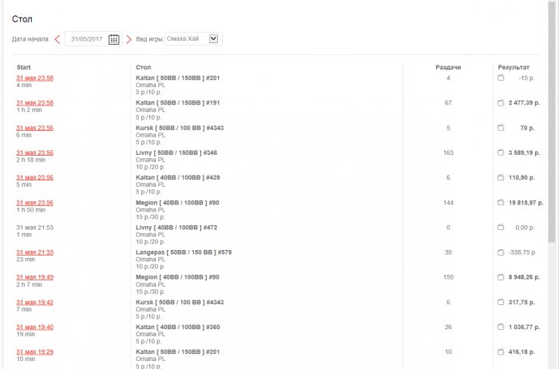Open 31 мая 19:49 Megion session link

click(x=34, y=277)
